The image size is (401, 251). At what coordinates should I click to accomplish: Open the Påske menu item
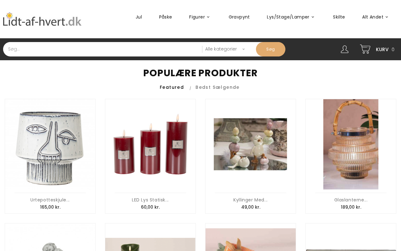coord(165,17)
